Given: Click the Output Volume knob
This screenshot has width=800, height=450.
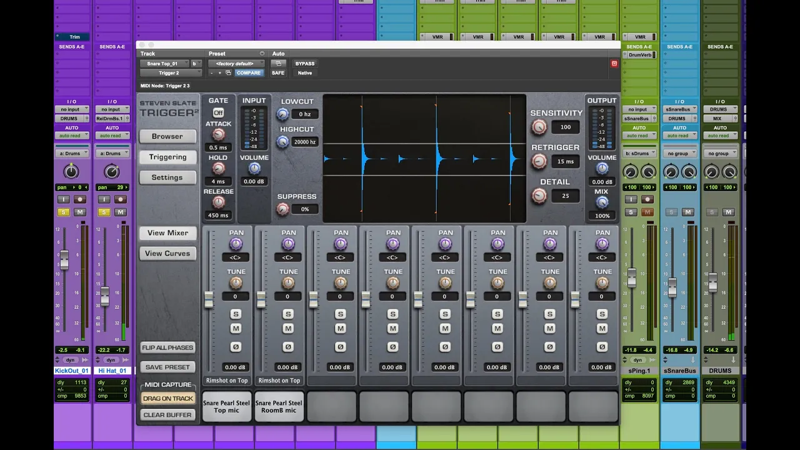Looking at the screenshot, I should point(602,168).
